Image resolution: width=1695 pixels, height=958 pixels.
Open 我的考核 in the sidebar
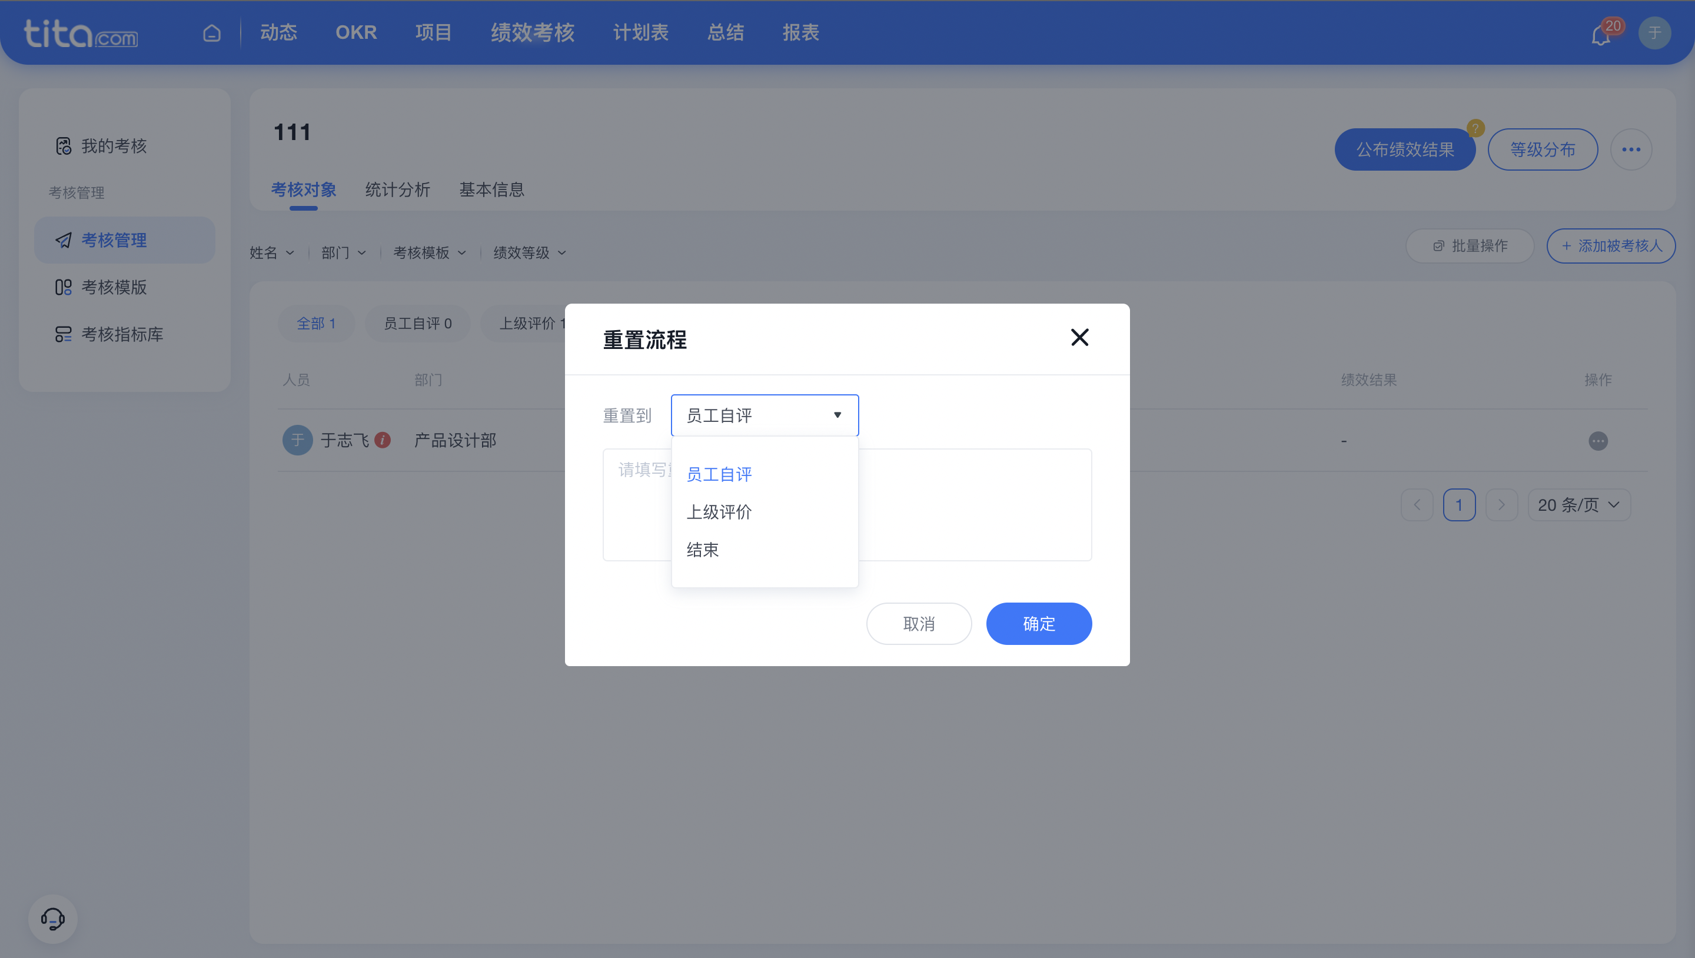point(124,146)
